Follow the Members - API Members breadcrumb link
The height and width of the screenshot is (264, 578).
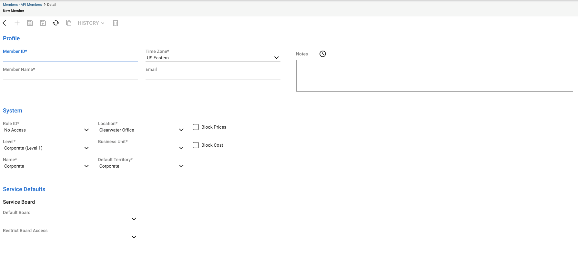(22, 5)
